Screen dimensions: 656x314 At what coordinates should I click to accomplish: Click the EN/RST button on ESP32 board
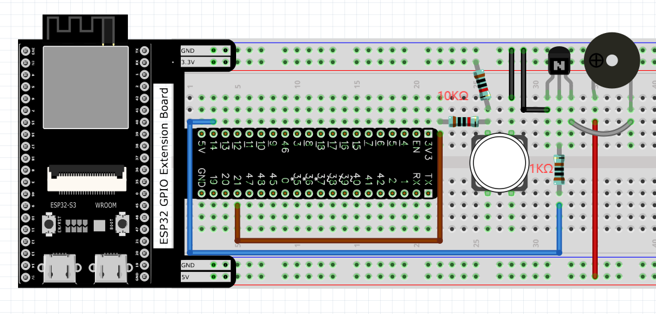49,224
